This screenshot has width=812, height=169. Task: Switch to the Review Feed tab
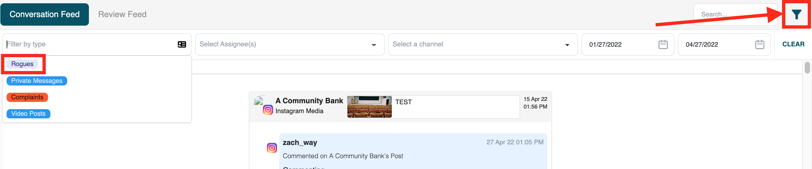coord(122,14)
